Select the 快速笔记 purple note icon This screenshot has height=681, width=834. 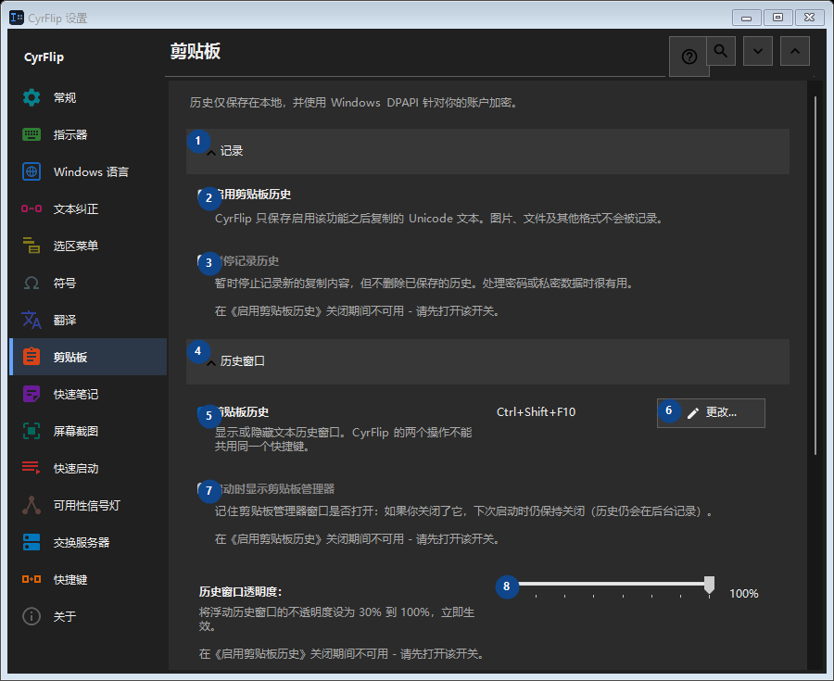pyautogui.click(x=32, y=394)
